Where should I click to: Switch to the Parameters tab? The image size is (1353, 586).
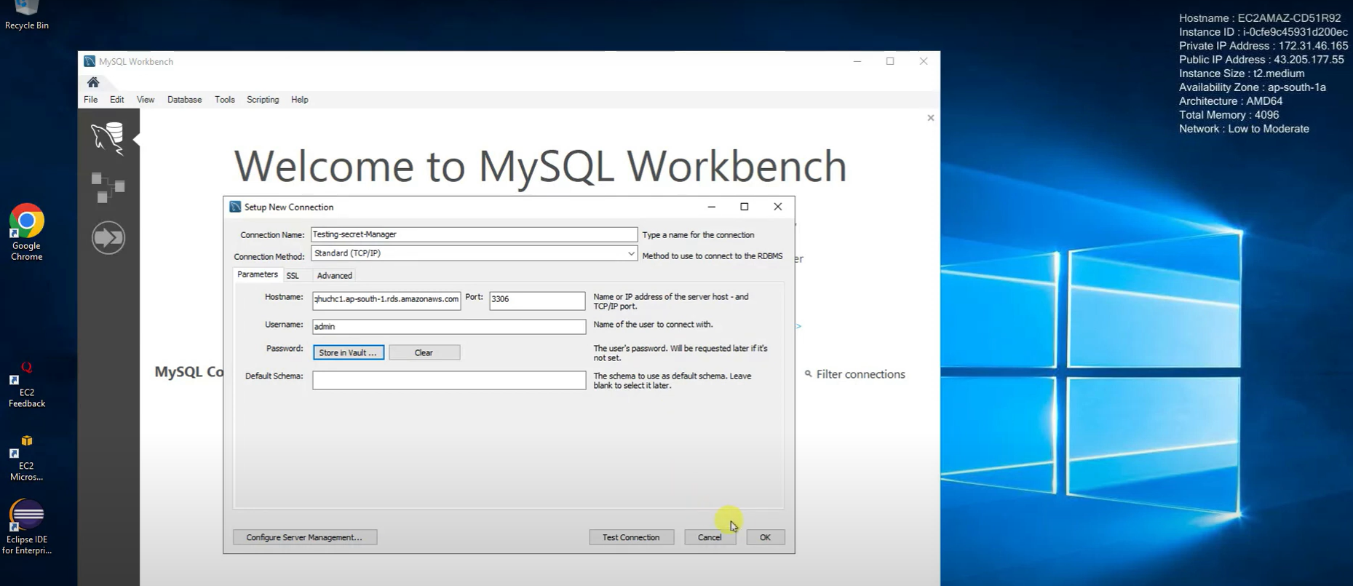tap(258, 274)
